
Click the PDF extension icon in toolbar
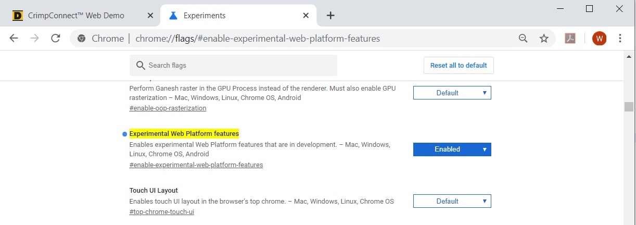(x=570, y=38)
